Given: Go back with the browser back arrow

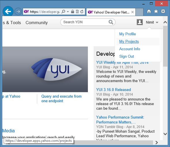Looking at the screenshot, I should click(x=8, y=11).
